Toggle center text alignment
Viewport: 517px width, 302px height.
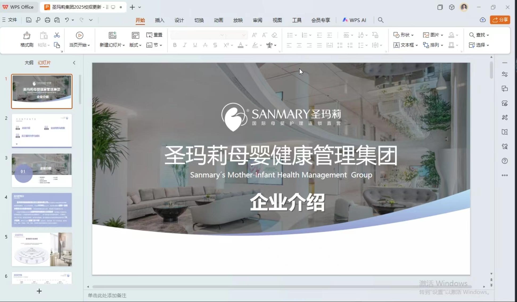point(299,45)
